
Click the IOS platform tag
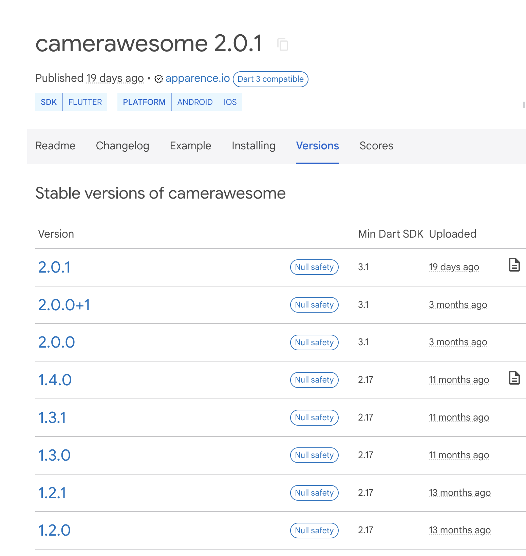pyautogui.click(x=230, y=102)
